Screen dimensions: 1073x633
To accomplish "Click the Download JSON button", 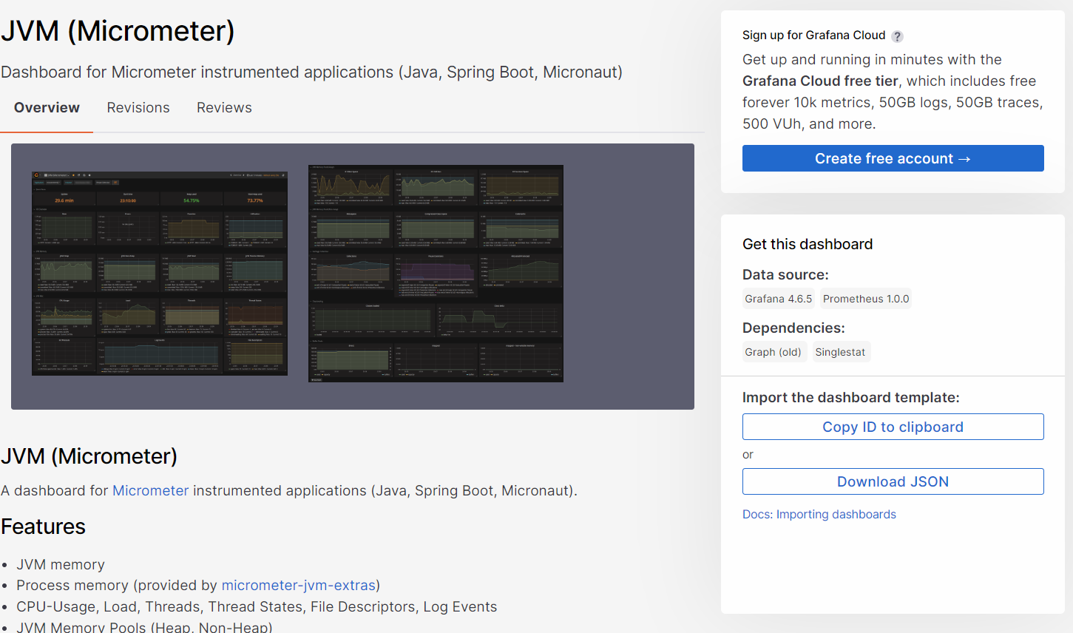I will (x=893, y=481).
